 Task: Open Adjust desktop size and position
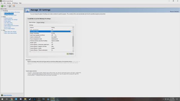click(x=12, y=26)
